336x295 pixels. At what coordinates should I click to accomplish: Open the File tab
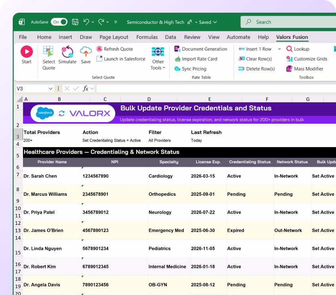[23, 37]
